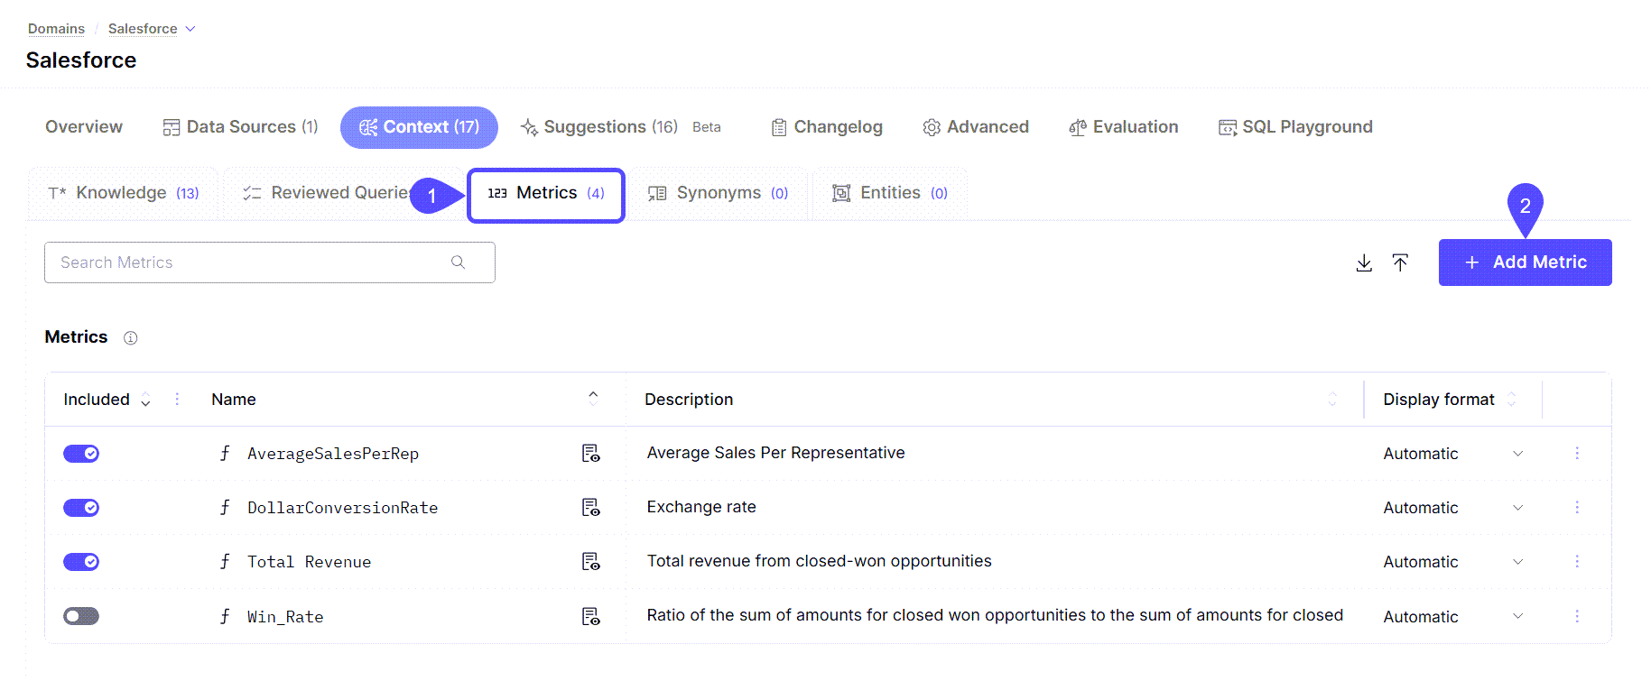The image size is (1651, 681).
Task: Open more options for Win_Rate row
Action: pyautogui.click(x=1577, y=617)
